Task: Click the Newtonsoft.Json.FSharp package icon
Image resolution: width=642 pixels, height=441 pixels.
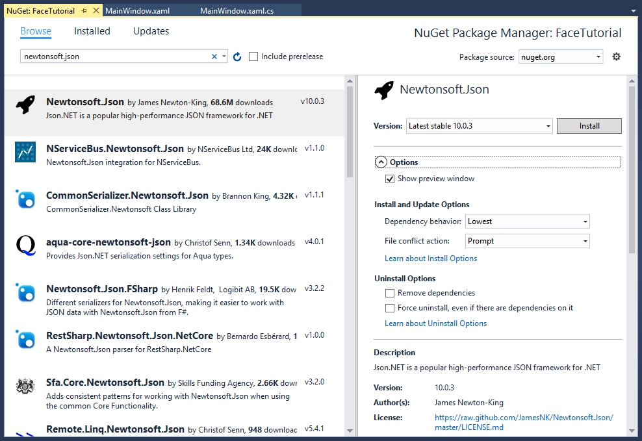Action: point(25,292)
